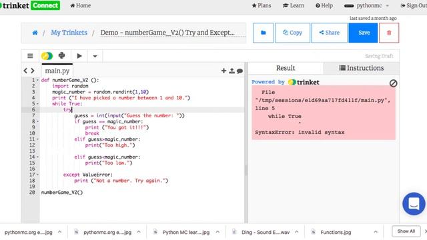Open the hamburger menu in the editor toolbar
This screenshot has height=240, width=427.
(30, 56)
